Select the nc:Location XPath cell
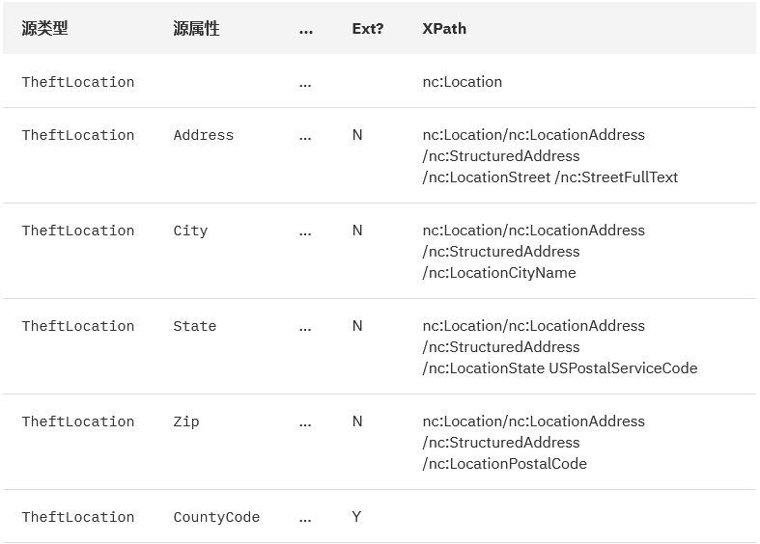This screenshot has height=544, width=760. (462, 82)
